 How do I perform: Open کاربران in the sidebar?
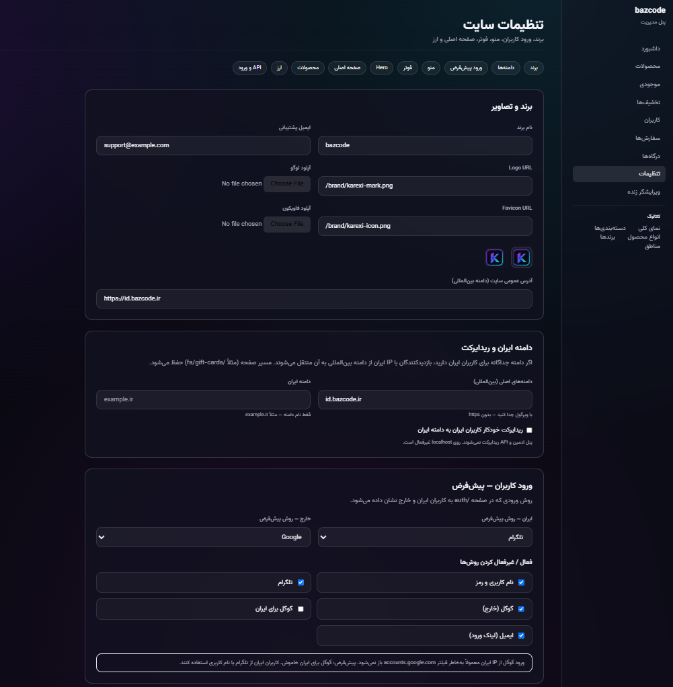[x=652, y=120]
